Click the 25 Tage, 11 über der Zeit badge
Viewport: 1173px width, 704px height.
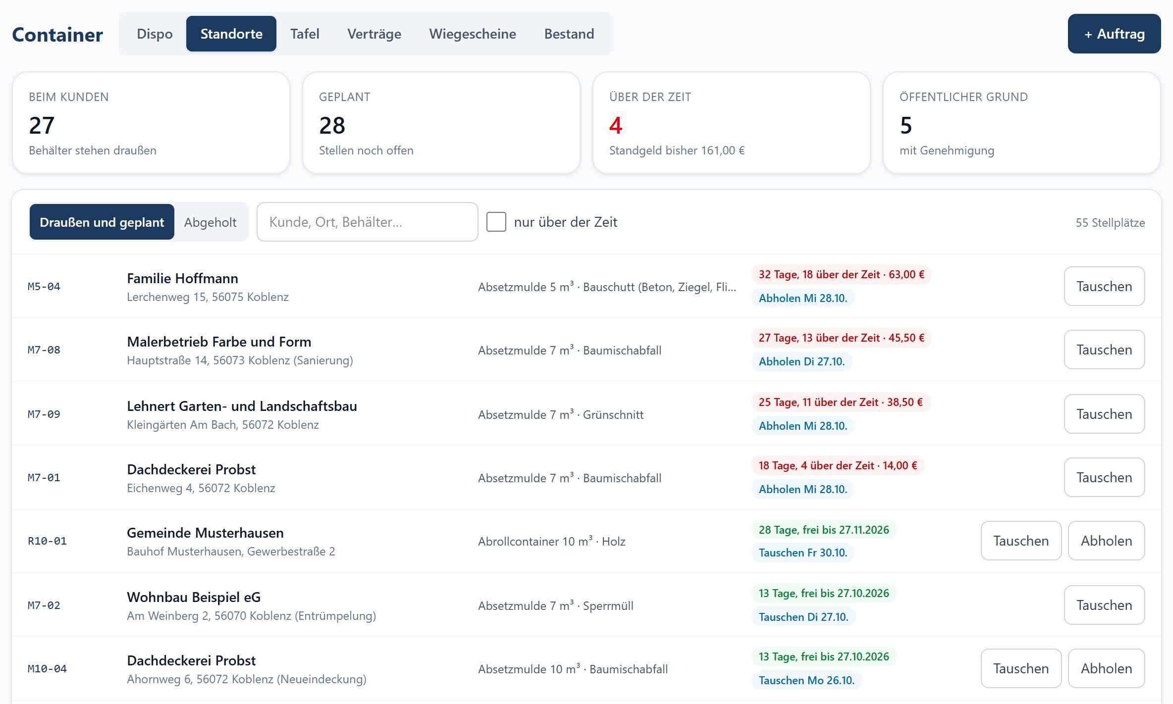(841, 402)
